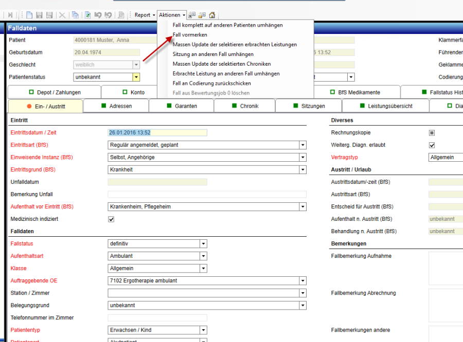This screenshot has height=342, width=463.
Task: Click the first undo arrow icon
Action: (98, 15)
